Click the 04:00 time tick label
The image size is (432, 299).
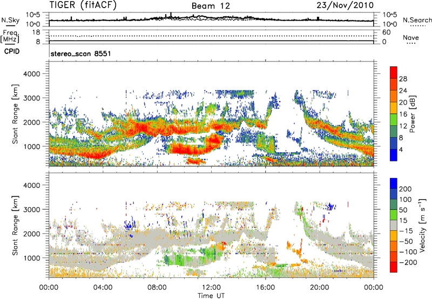coord(103,288)
